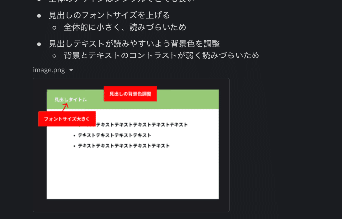Click the sub-item 全体的に小さく、読みづらいため
This screenshot has width=342, height=219.
coord(125,27)
